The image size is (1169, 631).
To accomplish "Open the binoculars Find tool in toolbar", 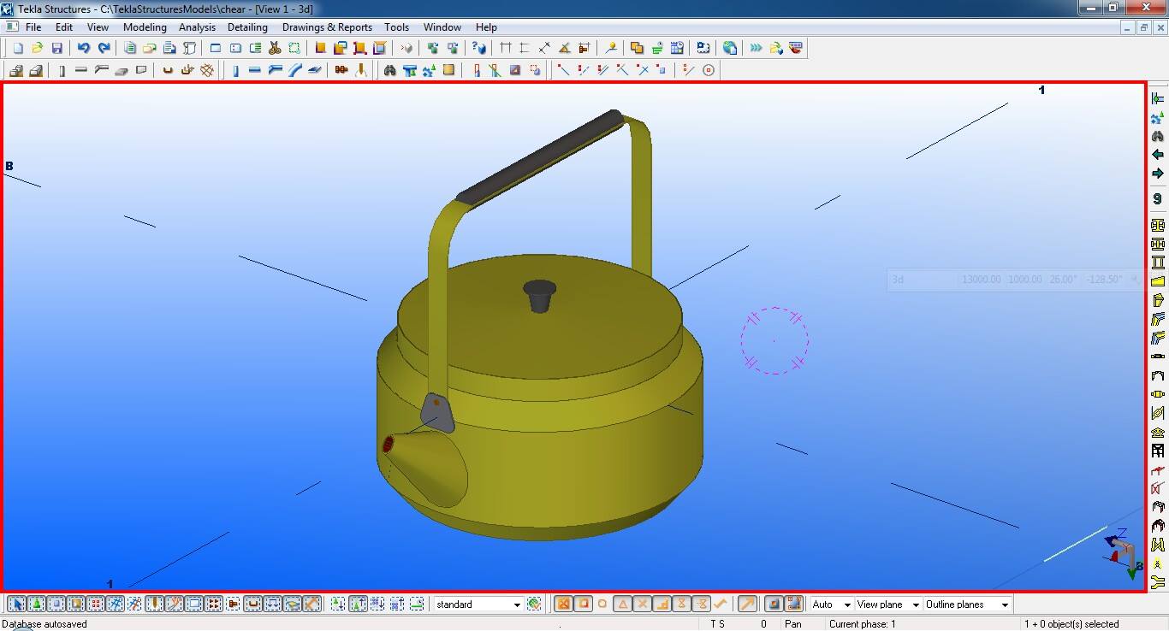I will tap(389, 71).
